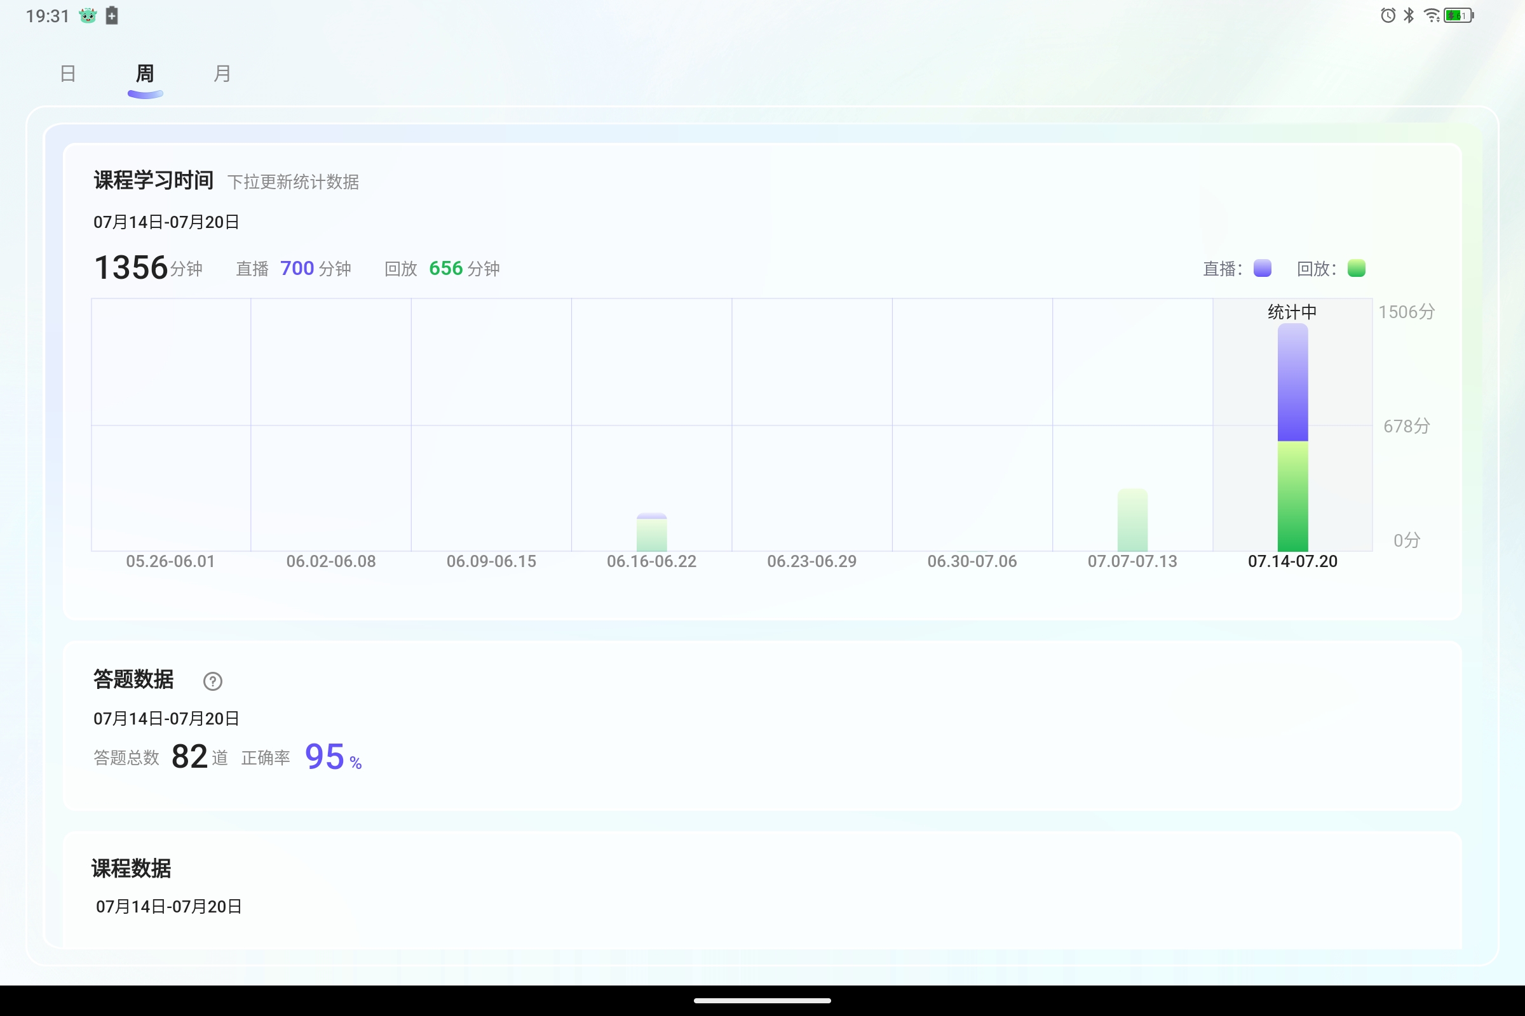This screenshot has width=1525, height=1016.
Task: Tap the 19:31 clock in status bar
Action: coord(47,17)
